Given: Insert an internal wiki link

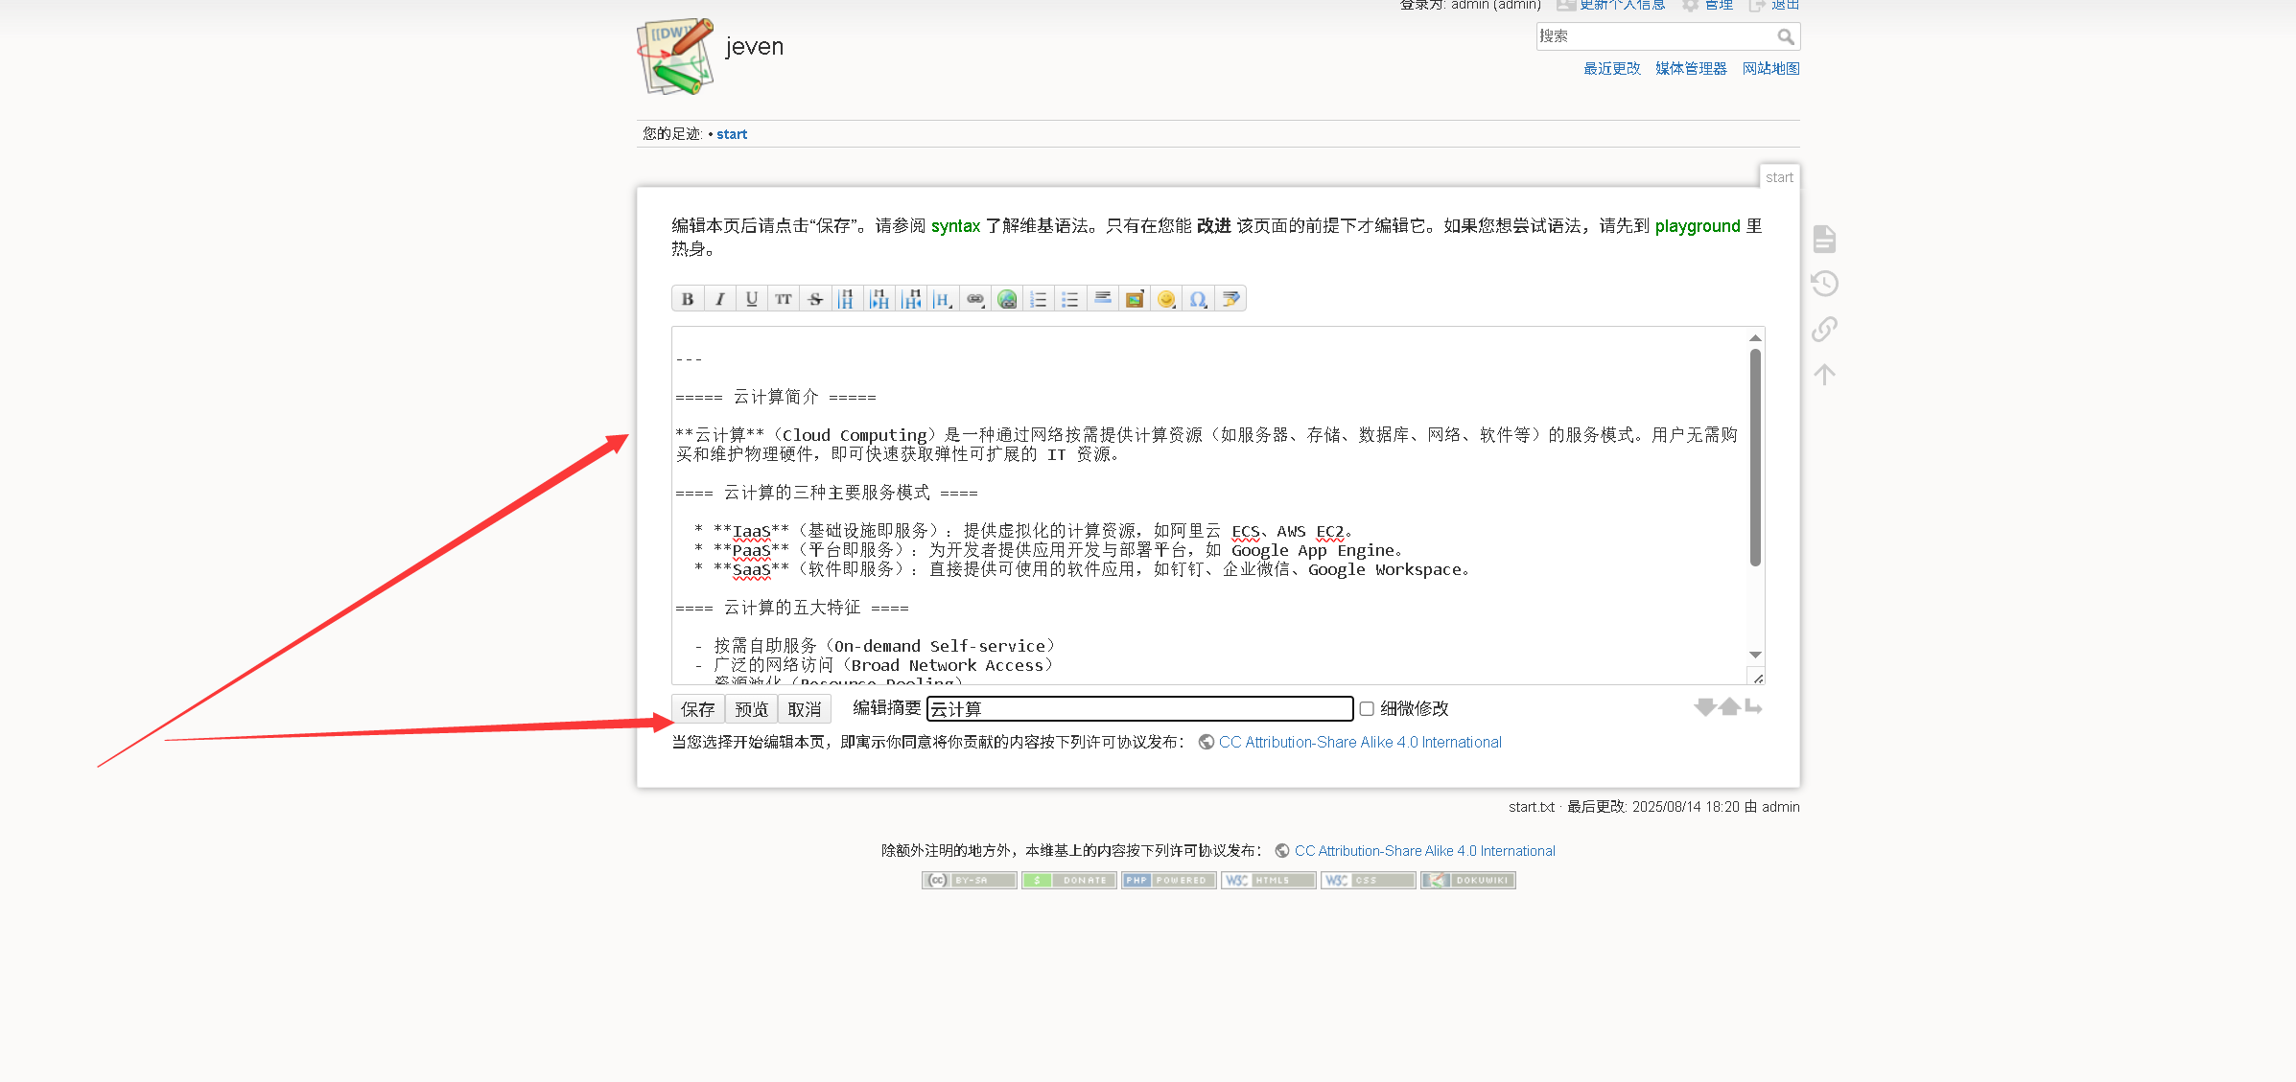Looking at the screenshot, I should (974, 299).
